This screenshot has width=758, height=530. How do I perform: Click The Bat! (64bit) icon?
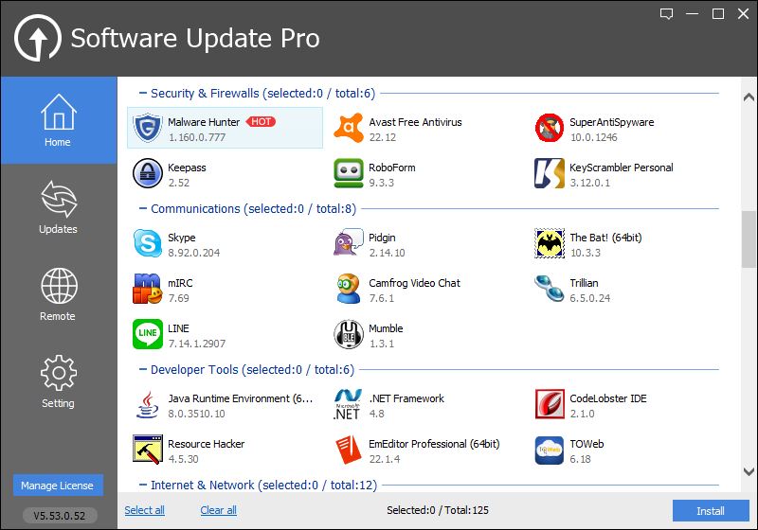(550, 243)
